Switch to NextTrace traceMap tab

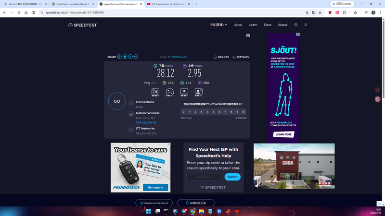click(73, 4)
